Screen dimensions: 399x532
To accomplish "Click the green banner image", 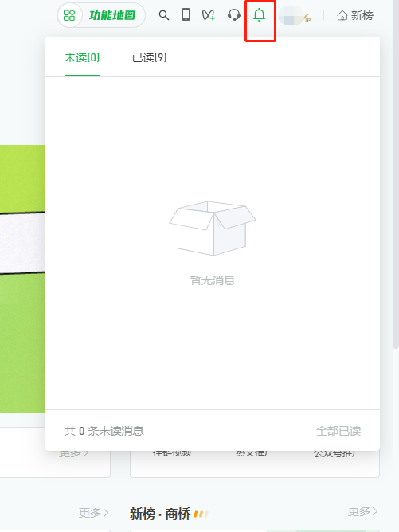I will pos(22,279).
